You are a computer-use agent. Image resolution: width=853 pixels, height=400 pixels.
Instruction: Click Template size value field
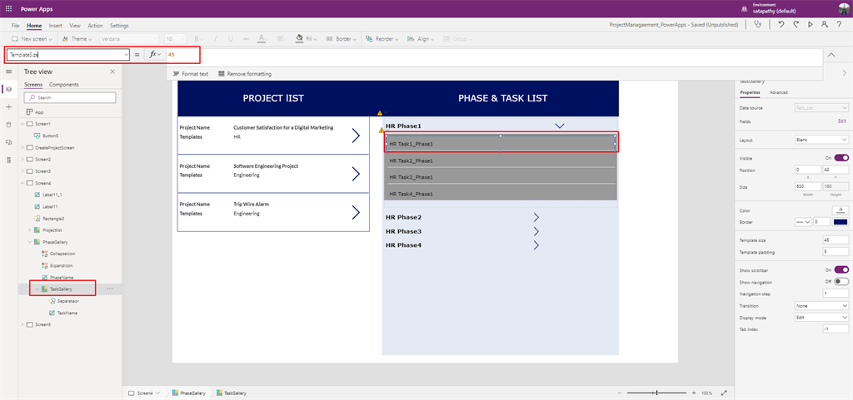click(x=836, y=240)
